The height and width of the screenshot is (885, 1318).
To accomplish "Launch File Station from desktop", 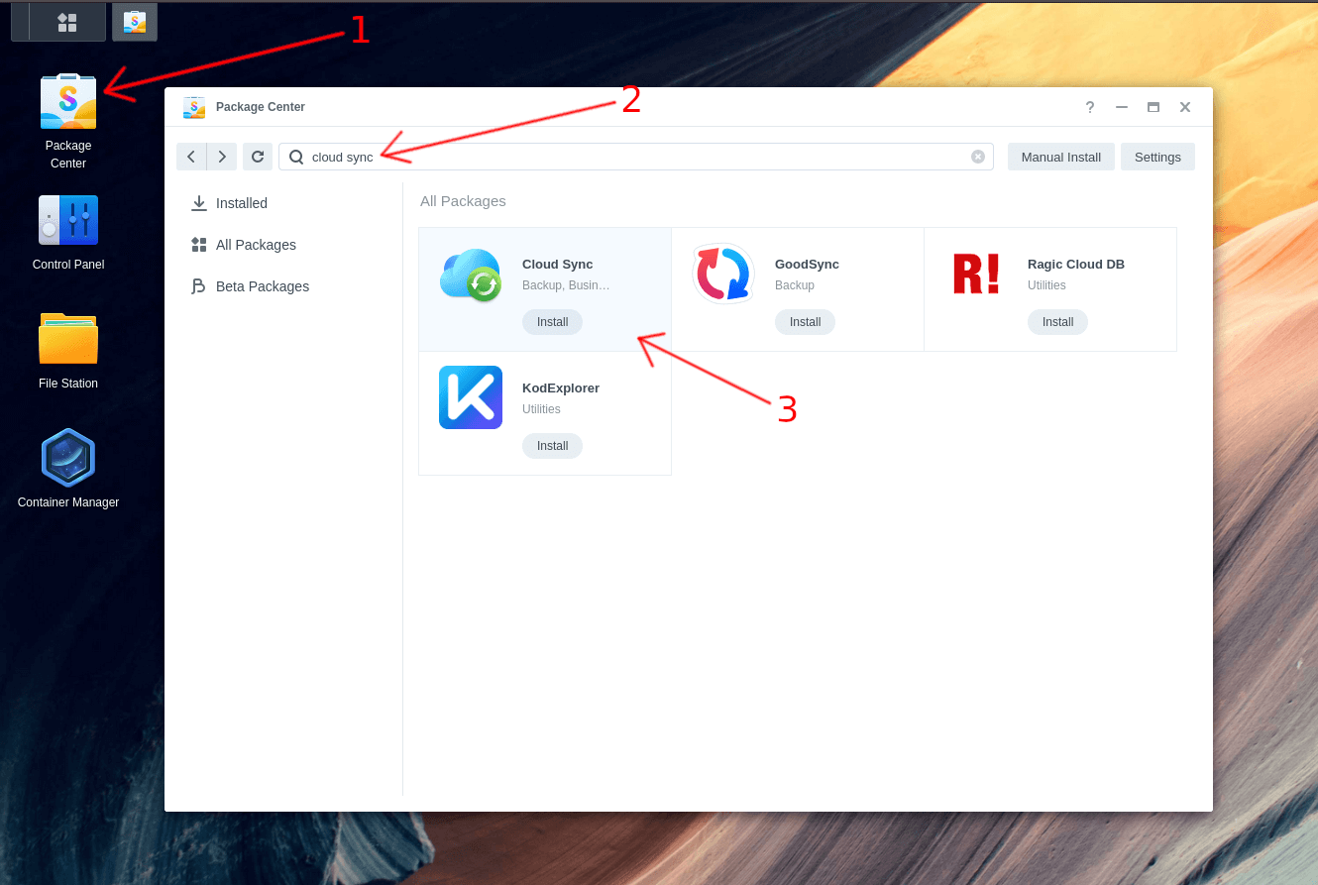I will 67,340.
